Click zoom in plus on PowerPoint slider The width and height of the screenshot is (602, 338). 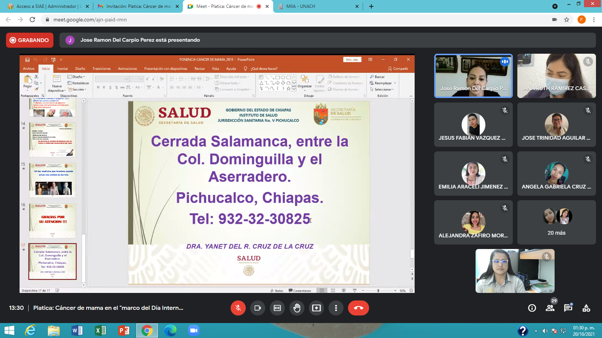(395, 291)
